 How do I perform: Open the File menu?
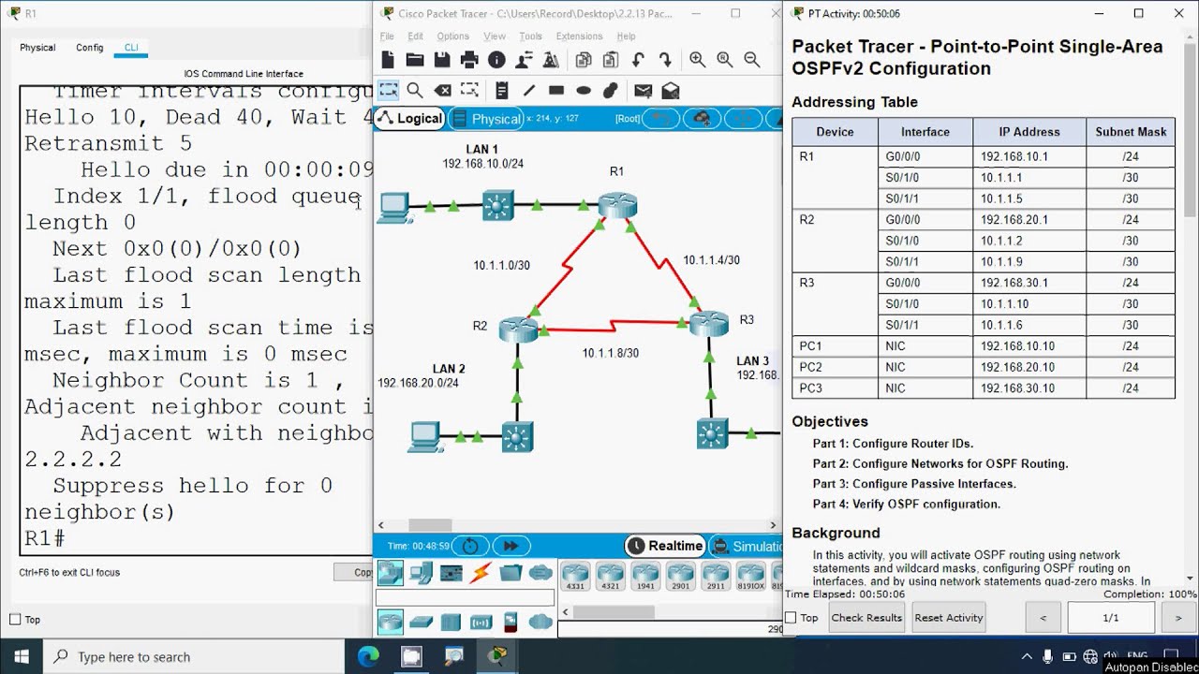pyautogui.click(x=387, y=37)
